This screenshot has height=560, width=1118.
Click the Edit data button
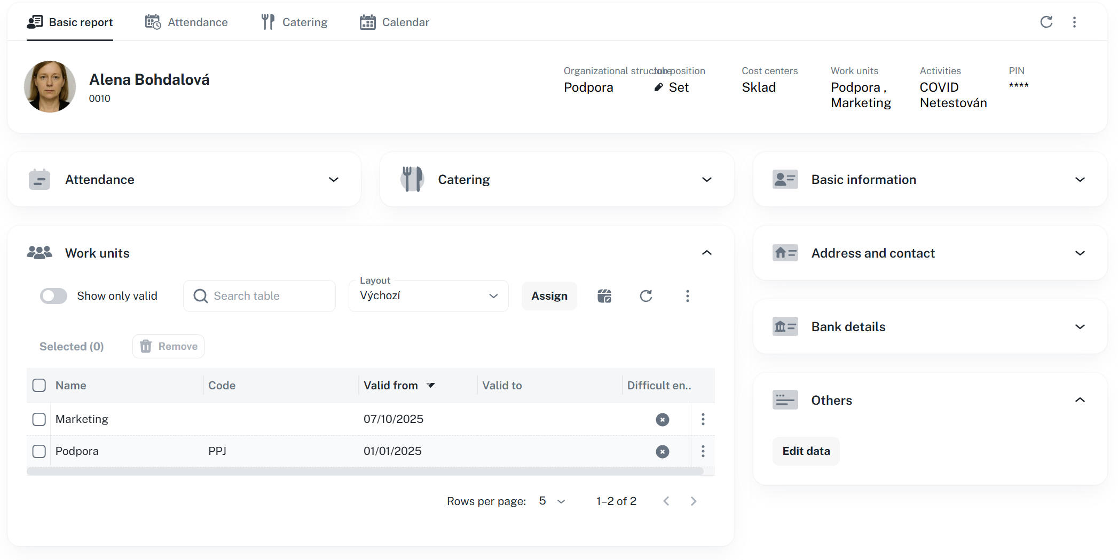[x=806, y=451]
